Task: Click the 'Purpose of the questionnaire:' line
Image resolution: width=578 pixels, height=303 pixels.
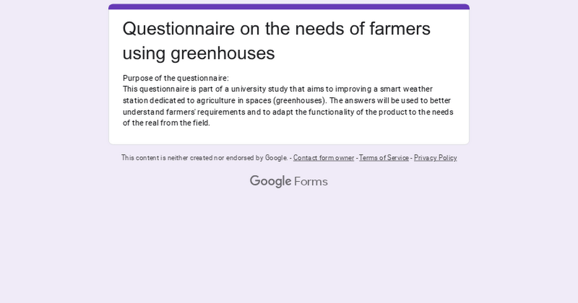Action: point(176,78)
